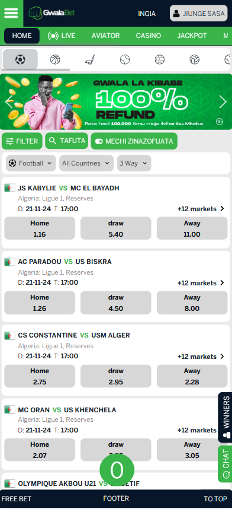Select the ice hockey sport icon

click(90, 59)
